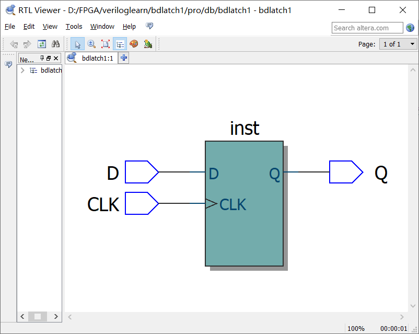The height and width of the screenshot is (334, 419).
Task: Add a new tab with plus button
Action: click(x=123, y=58)
